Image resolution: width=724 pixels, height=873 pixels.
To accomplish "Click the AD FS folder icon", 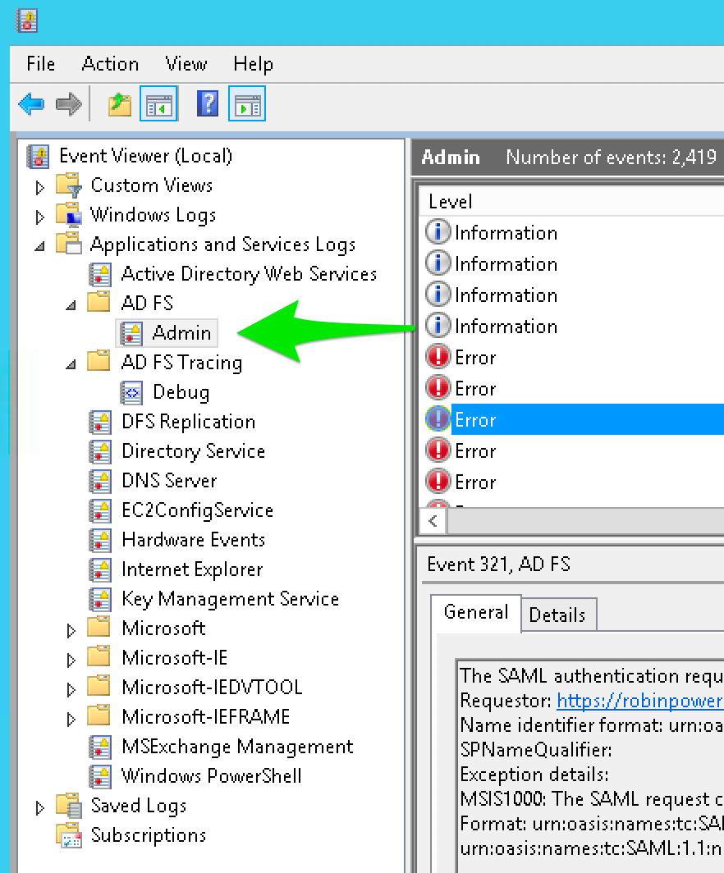I will coord(99,301).
